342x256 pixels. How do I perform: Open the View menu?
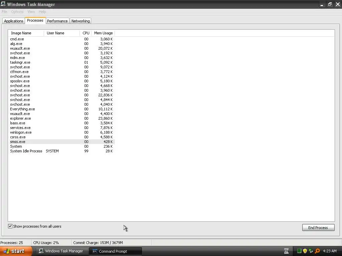point(31,12)
